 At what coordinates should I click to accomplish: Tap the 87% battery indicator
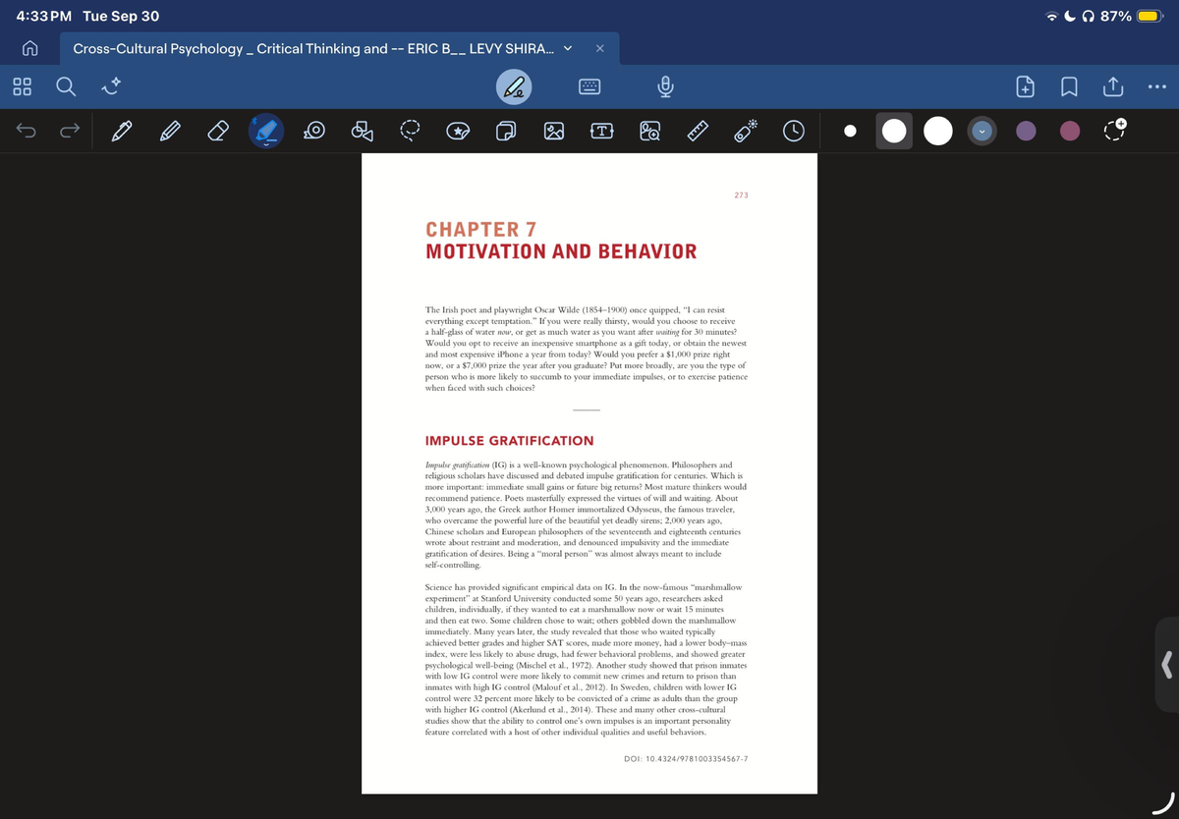(1131, 17)
